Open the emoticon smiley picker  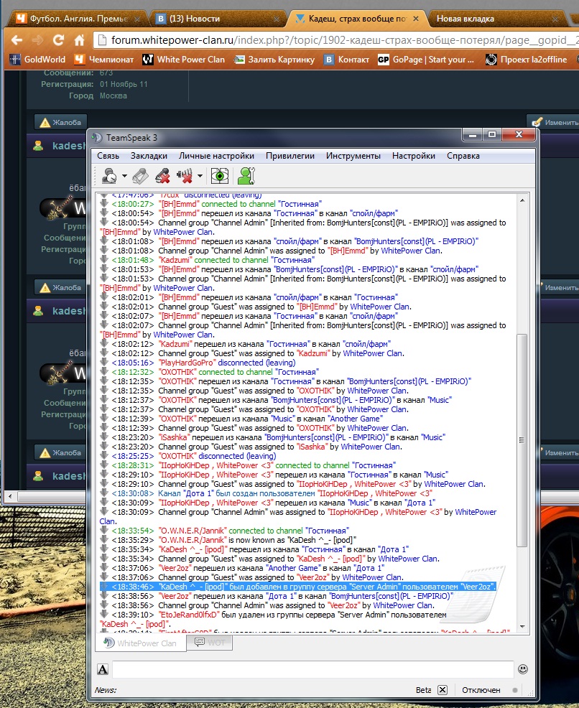[x=523, y=669]
